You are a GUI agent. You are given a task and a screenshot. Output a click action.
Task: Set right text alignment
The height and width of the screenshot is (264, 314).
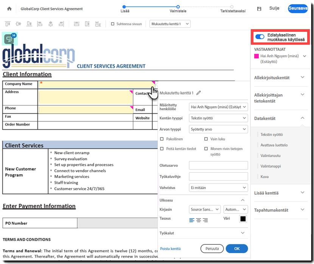[x=205, y=220]
